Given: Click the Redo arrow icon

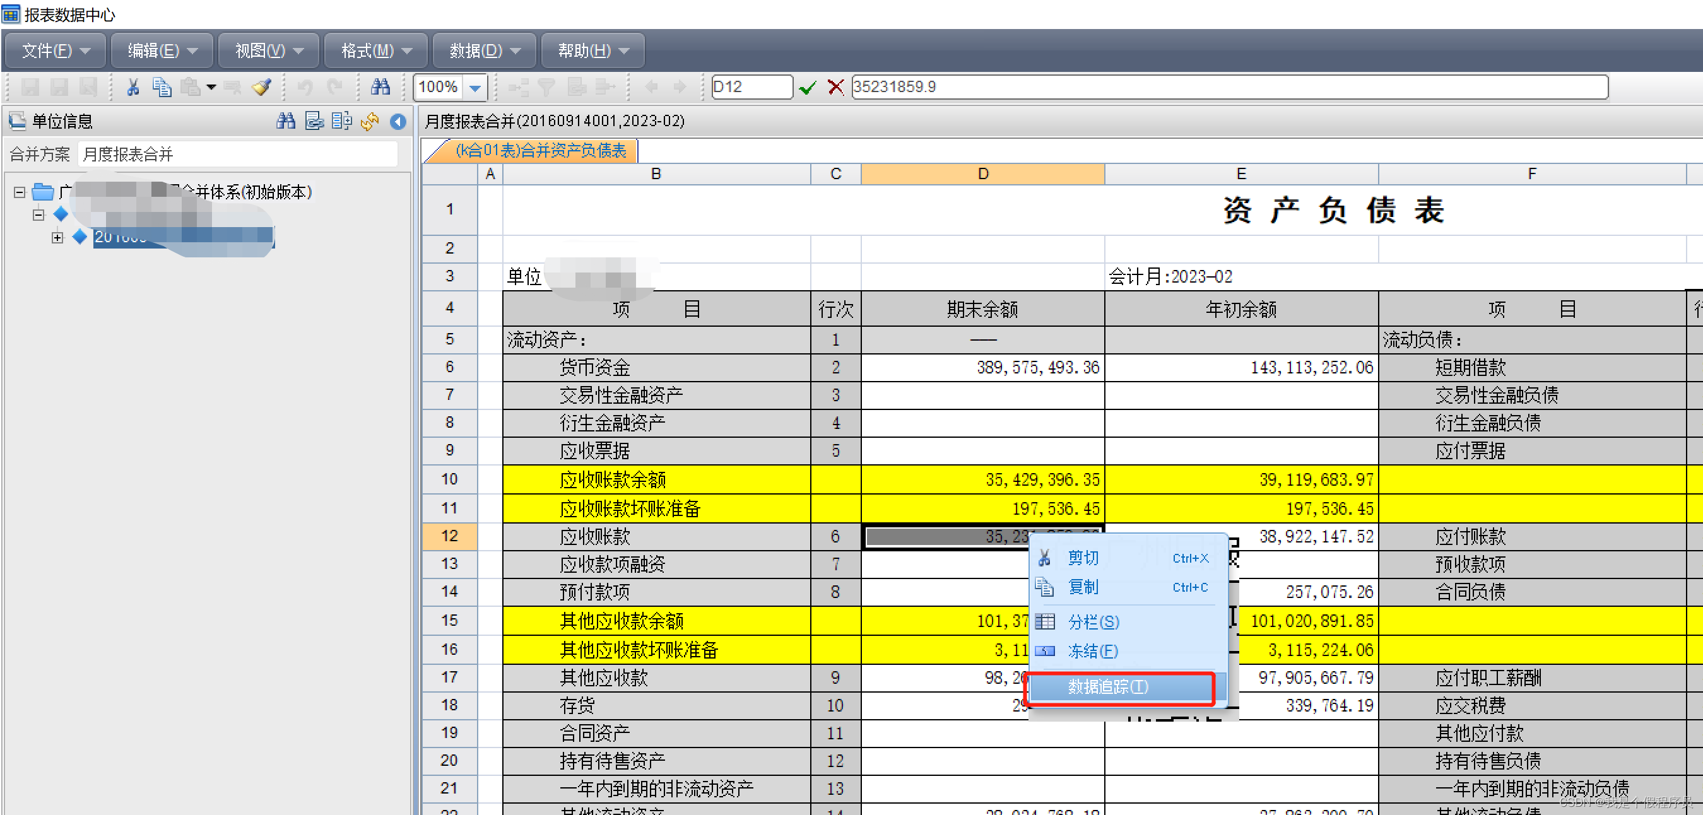Looking at the screenshot, I should 334,87.
